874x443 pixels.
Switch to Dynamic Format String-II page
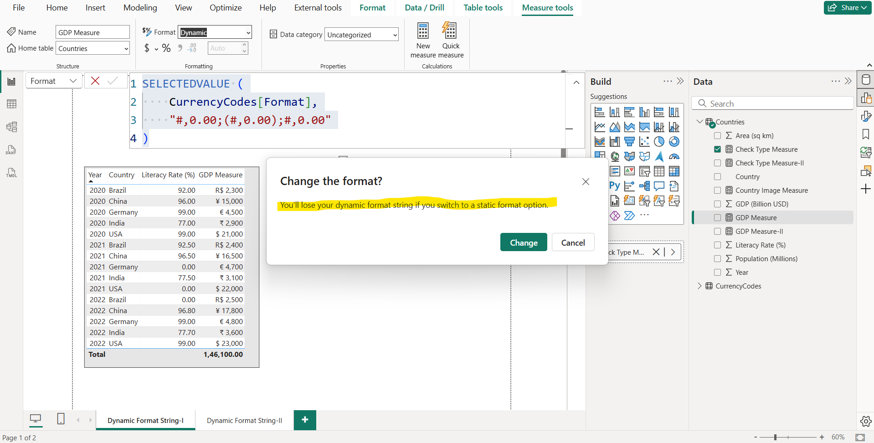pyautogui.click(x=244, y=421)
